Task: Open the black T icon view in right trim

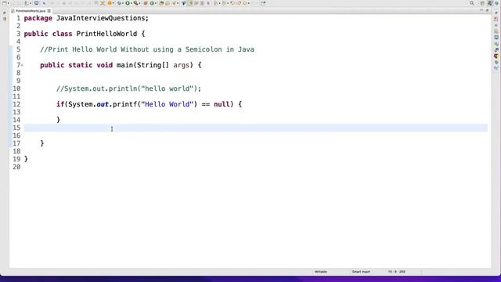Action: point(496,56)
